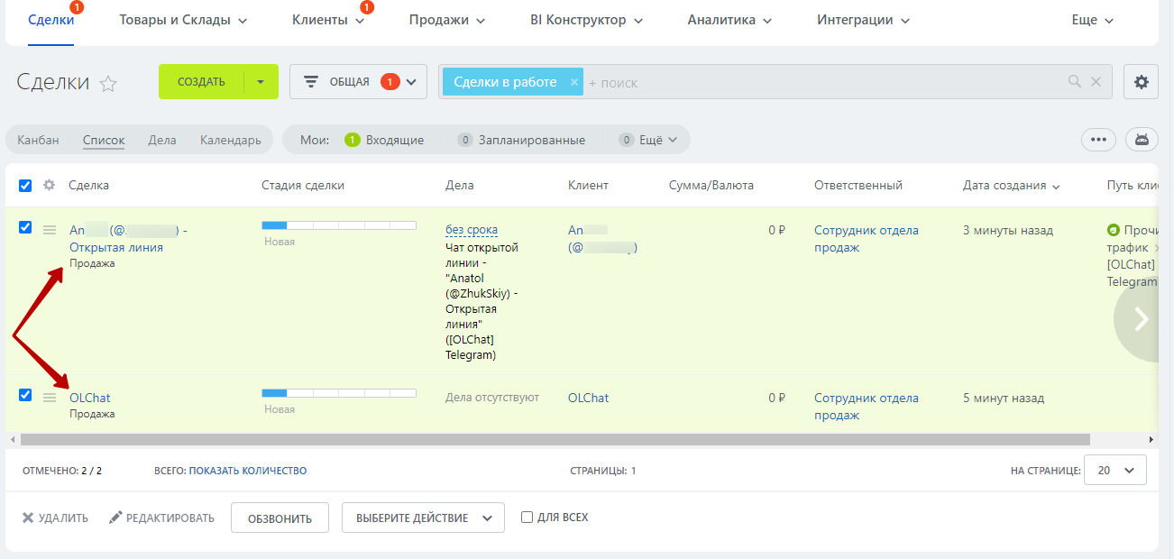Click row menu icon for OLChat deal
This screenshot has width=1174, height=559.
tap(50, 398)
